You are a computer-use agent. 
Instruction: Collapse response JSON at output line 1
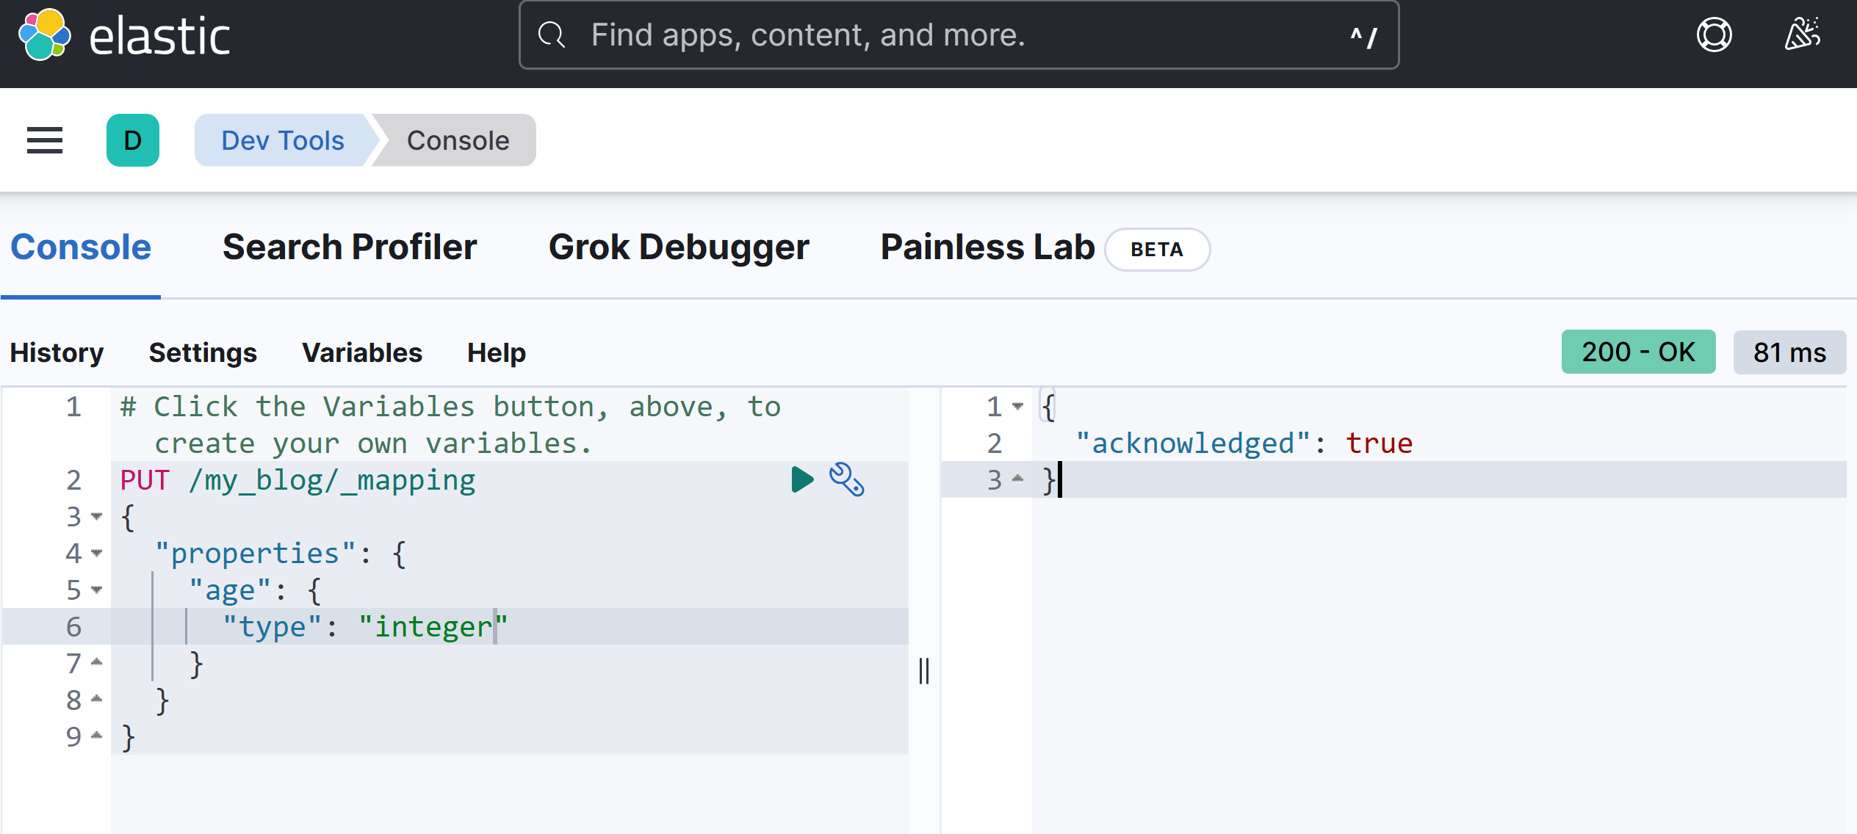1018,406
